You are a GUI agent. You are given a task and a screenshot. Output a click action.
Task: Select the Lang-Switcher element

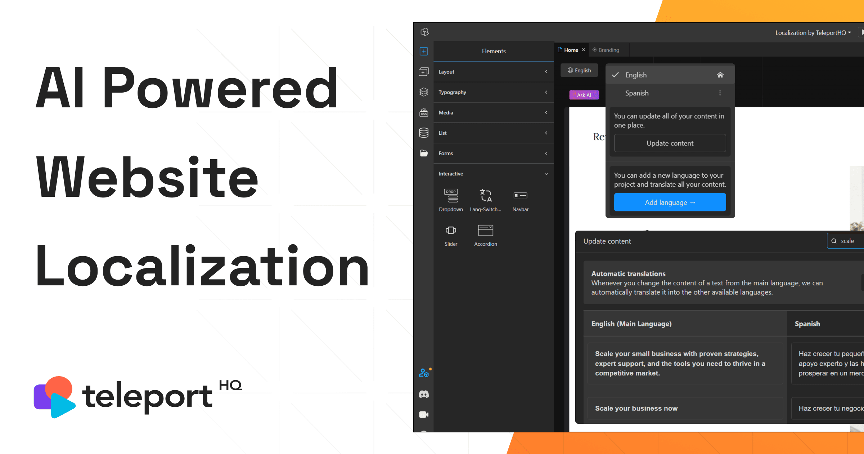click(486, 200)
